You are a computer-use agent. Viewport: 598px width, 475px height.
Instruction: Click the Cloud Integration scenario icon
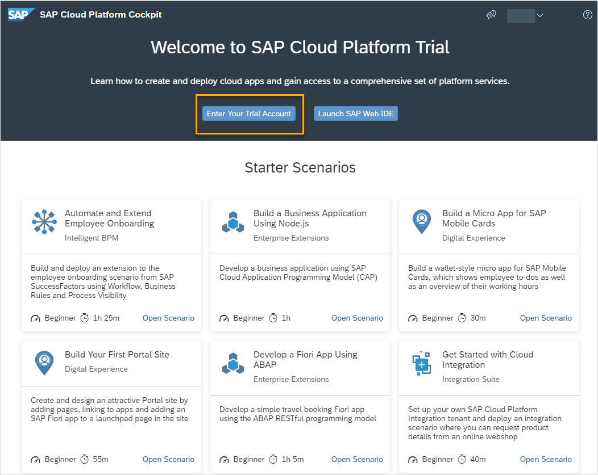point(422,363)
